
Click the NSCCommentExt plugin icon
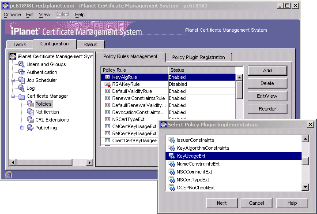coord(172,172)
